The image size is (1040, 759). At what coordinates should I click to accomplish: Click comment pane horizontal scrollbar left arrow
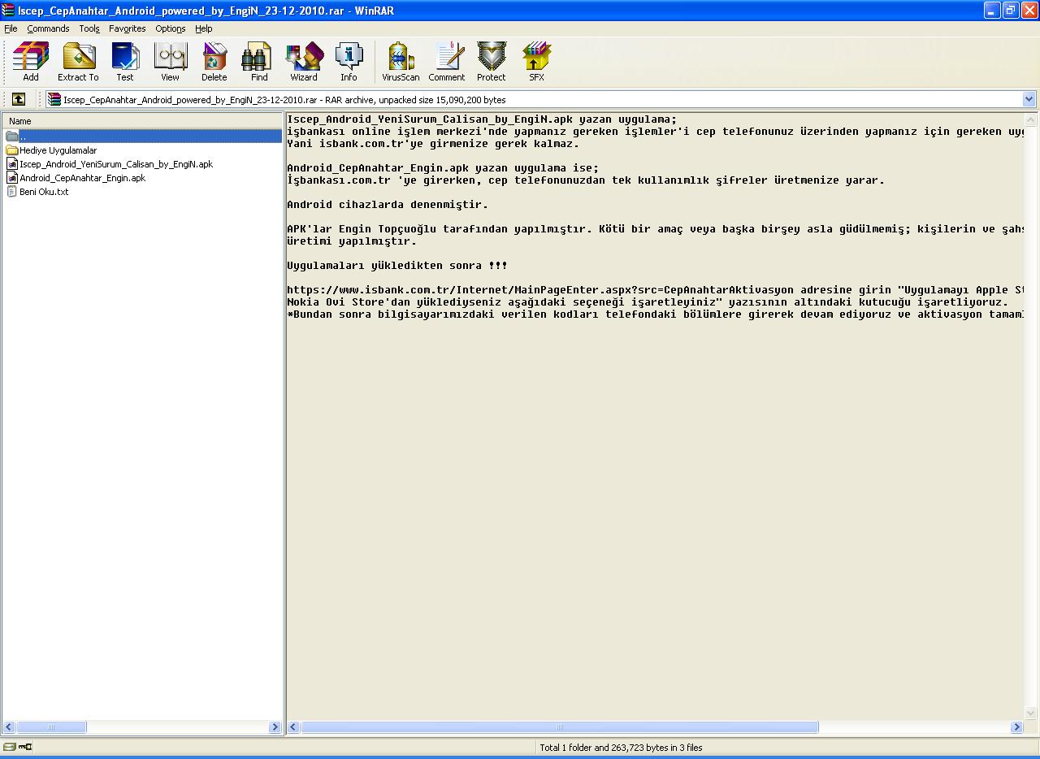(294, 727)
